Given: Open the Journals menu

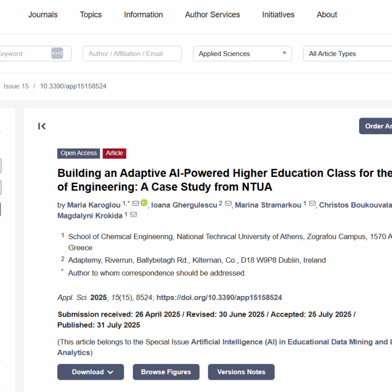Looking at the screenshot, I should (x=43, y=15).
